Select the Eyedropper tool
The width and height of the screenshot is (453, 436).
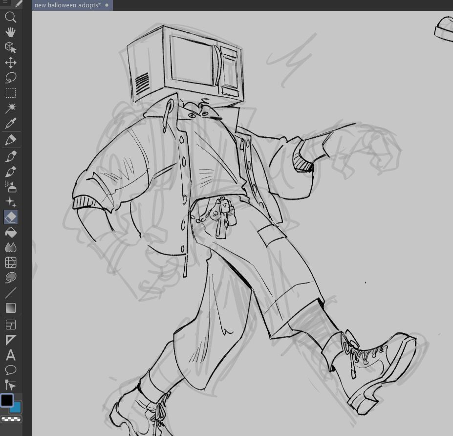tap(11, 123)
